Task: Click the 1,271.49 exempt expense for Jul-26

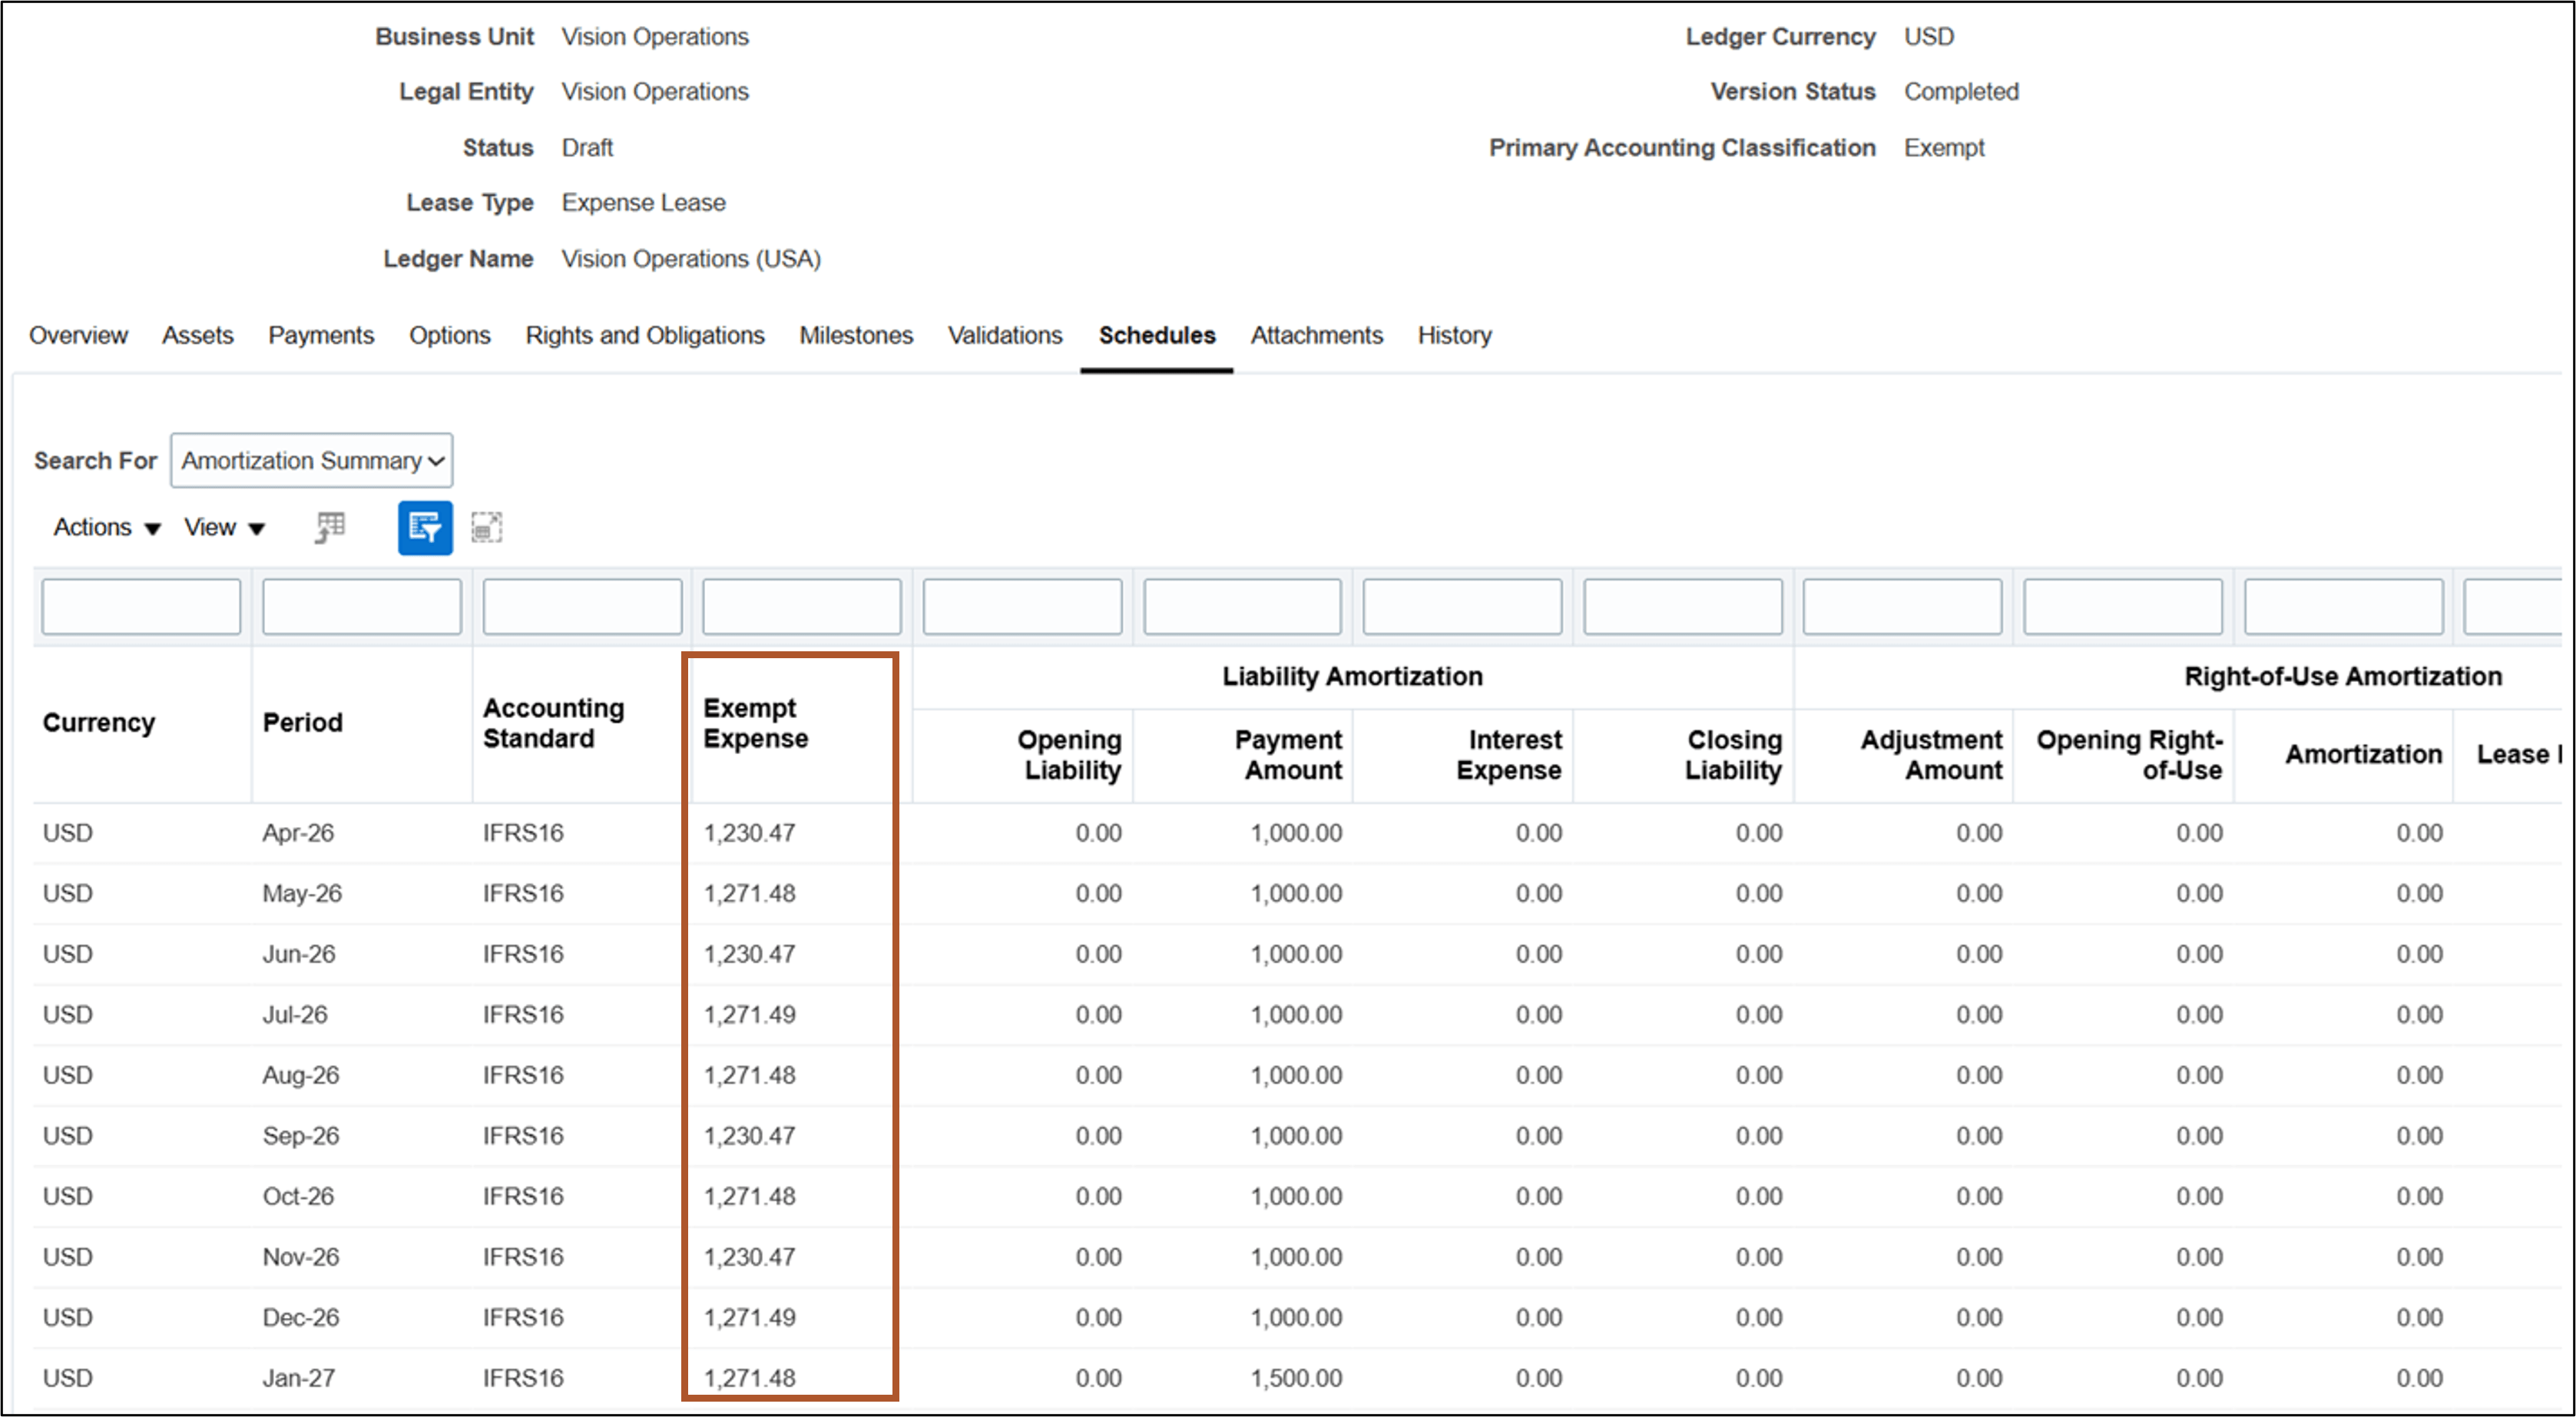Action: click(750, 1014)
